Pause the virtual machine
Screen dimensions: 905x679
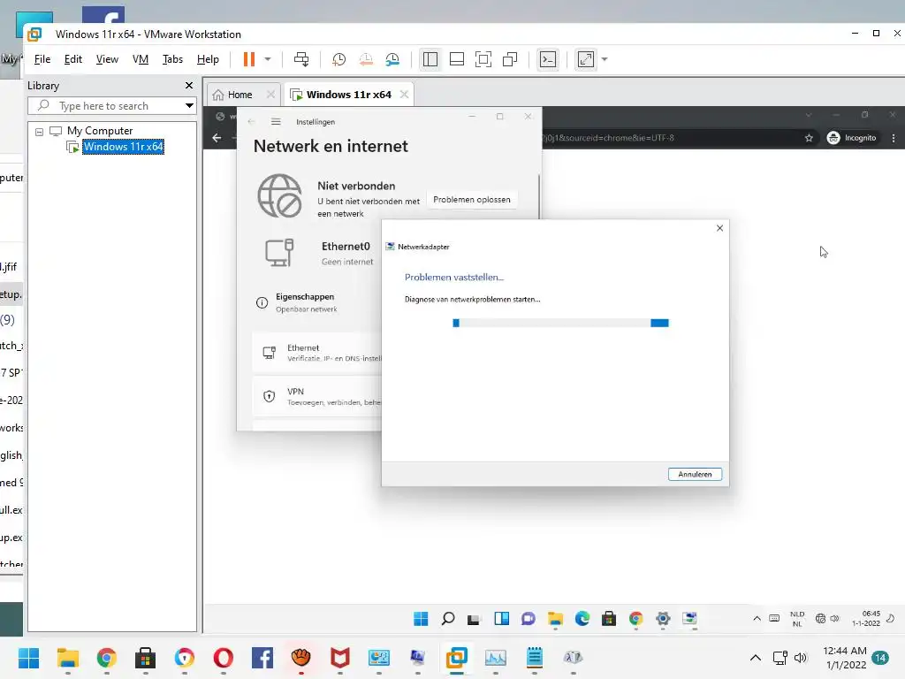point(248,59)
